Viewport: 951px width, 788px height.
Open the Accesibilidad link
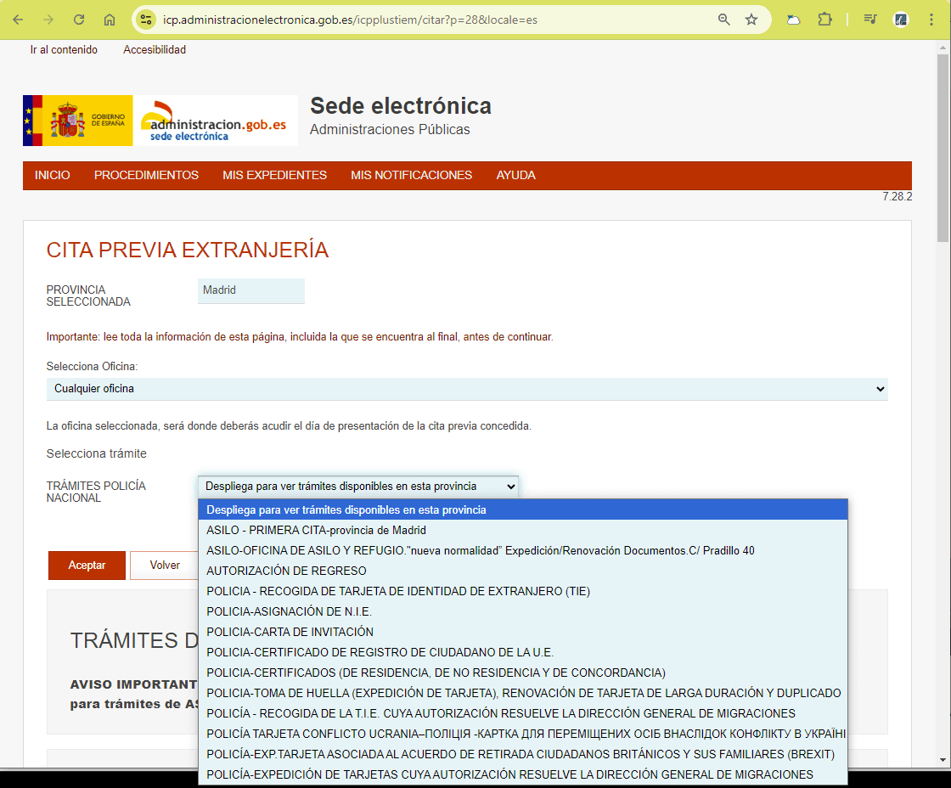click(155, 50)
